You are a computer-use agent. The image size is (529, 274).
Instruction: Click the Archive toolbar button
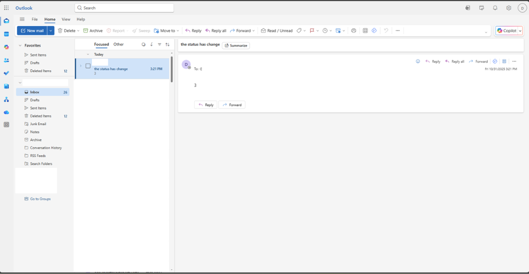coord(93,31)
